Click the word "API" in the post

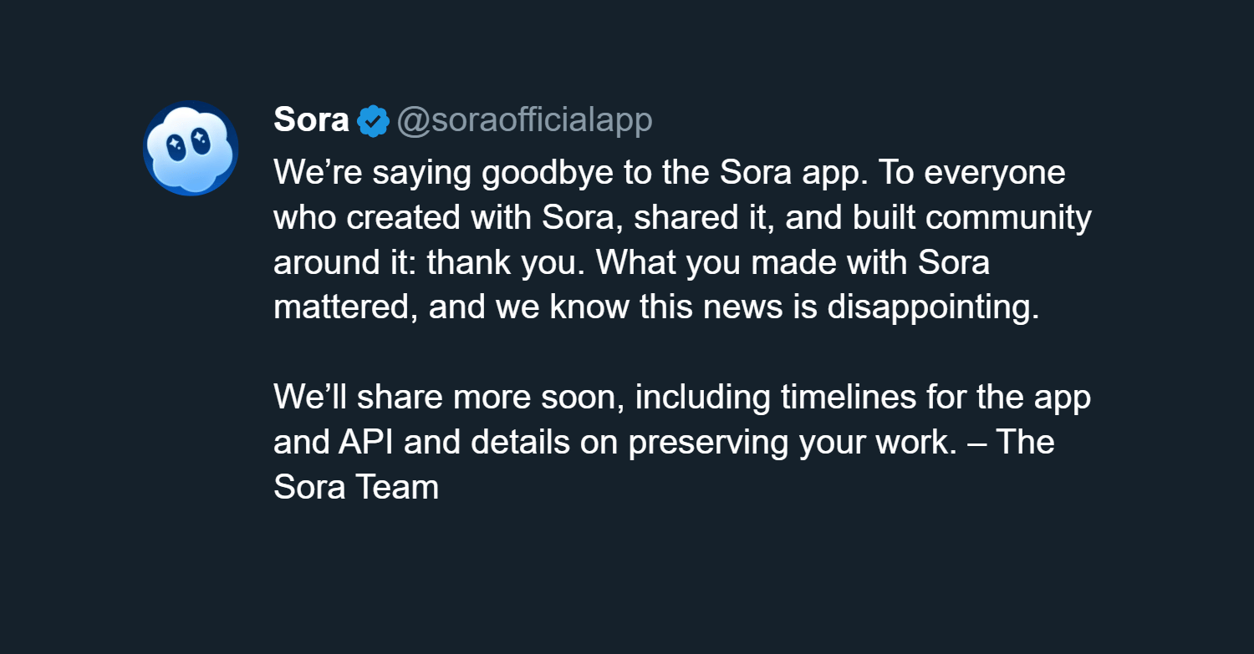[366, 443]
